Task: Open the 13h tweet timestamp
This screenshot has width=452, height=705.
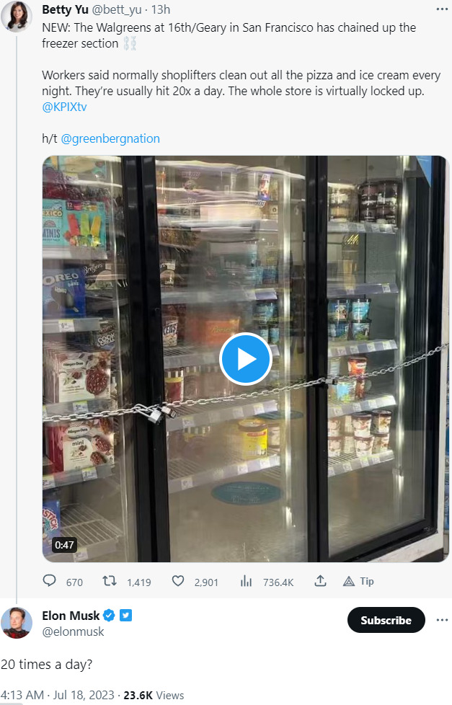Action: [x=161, y=9]
